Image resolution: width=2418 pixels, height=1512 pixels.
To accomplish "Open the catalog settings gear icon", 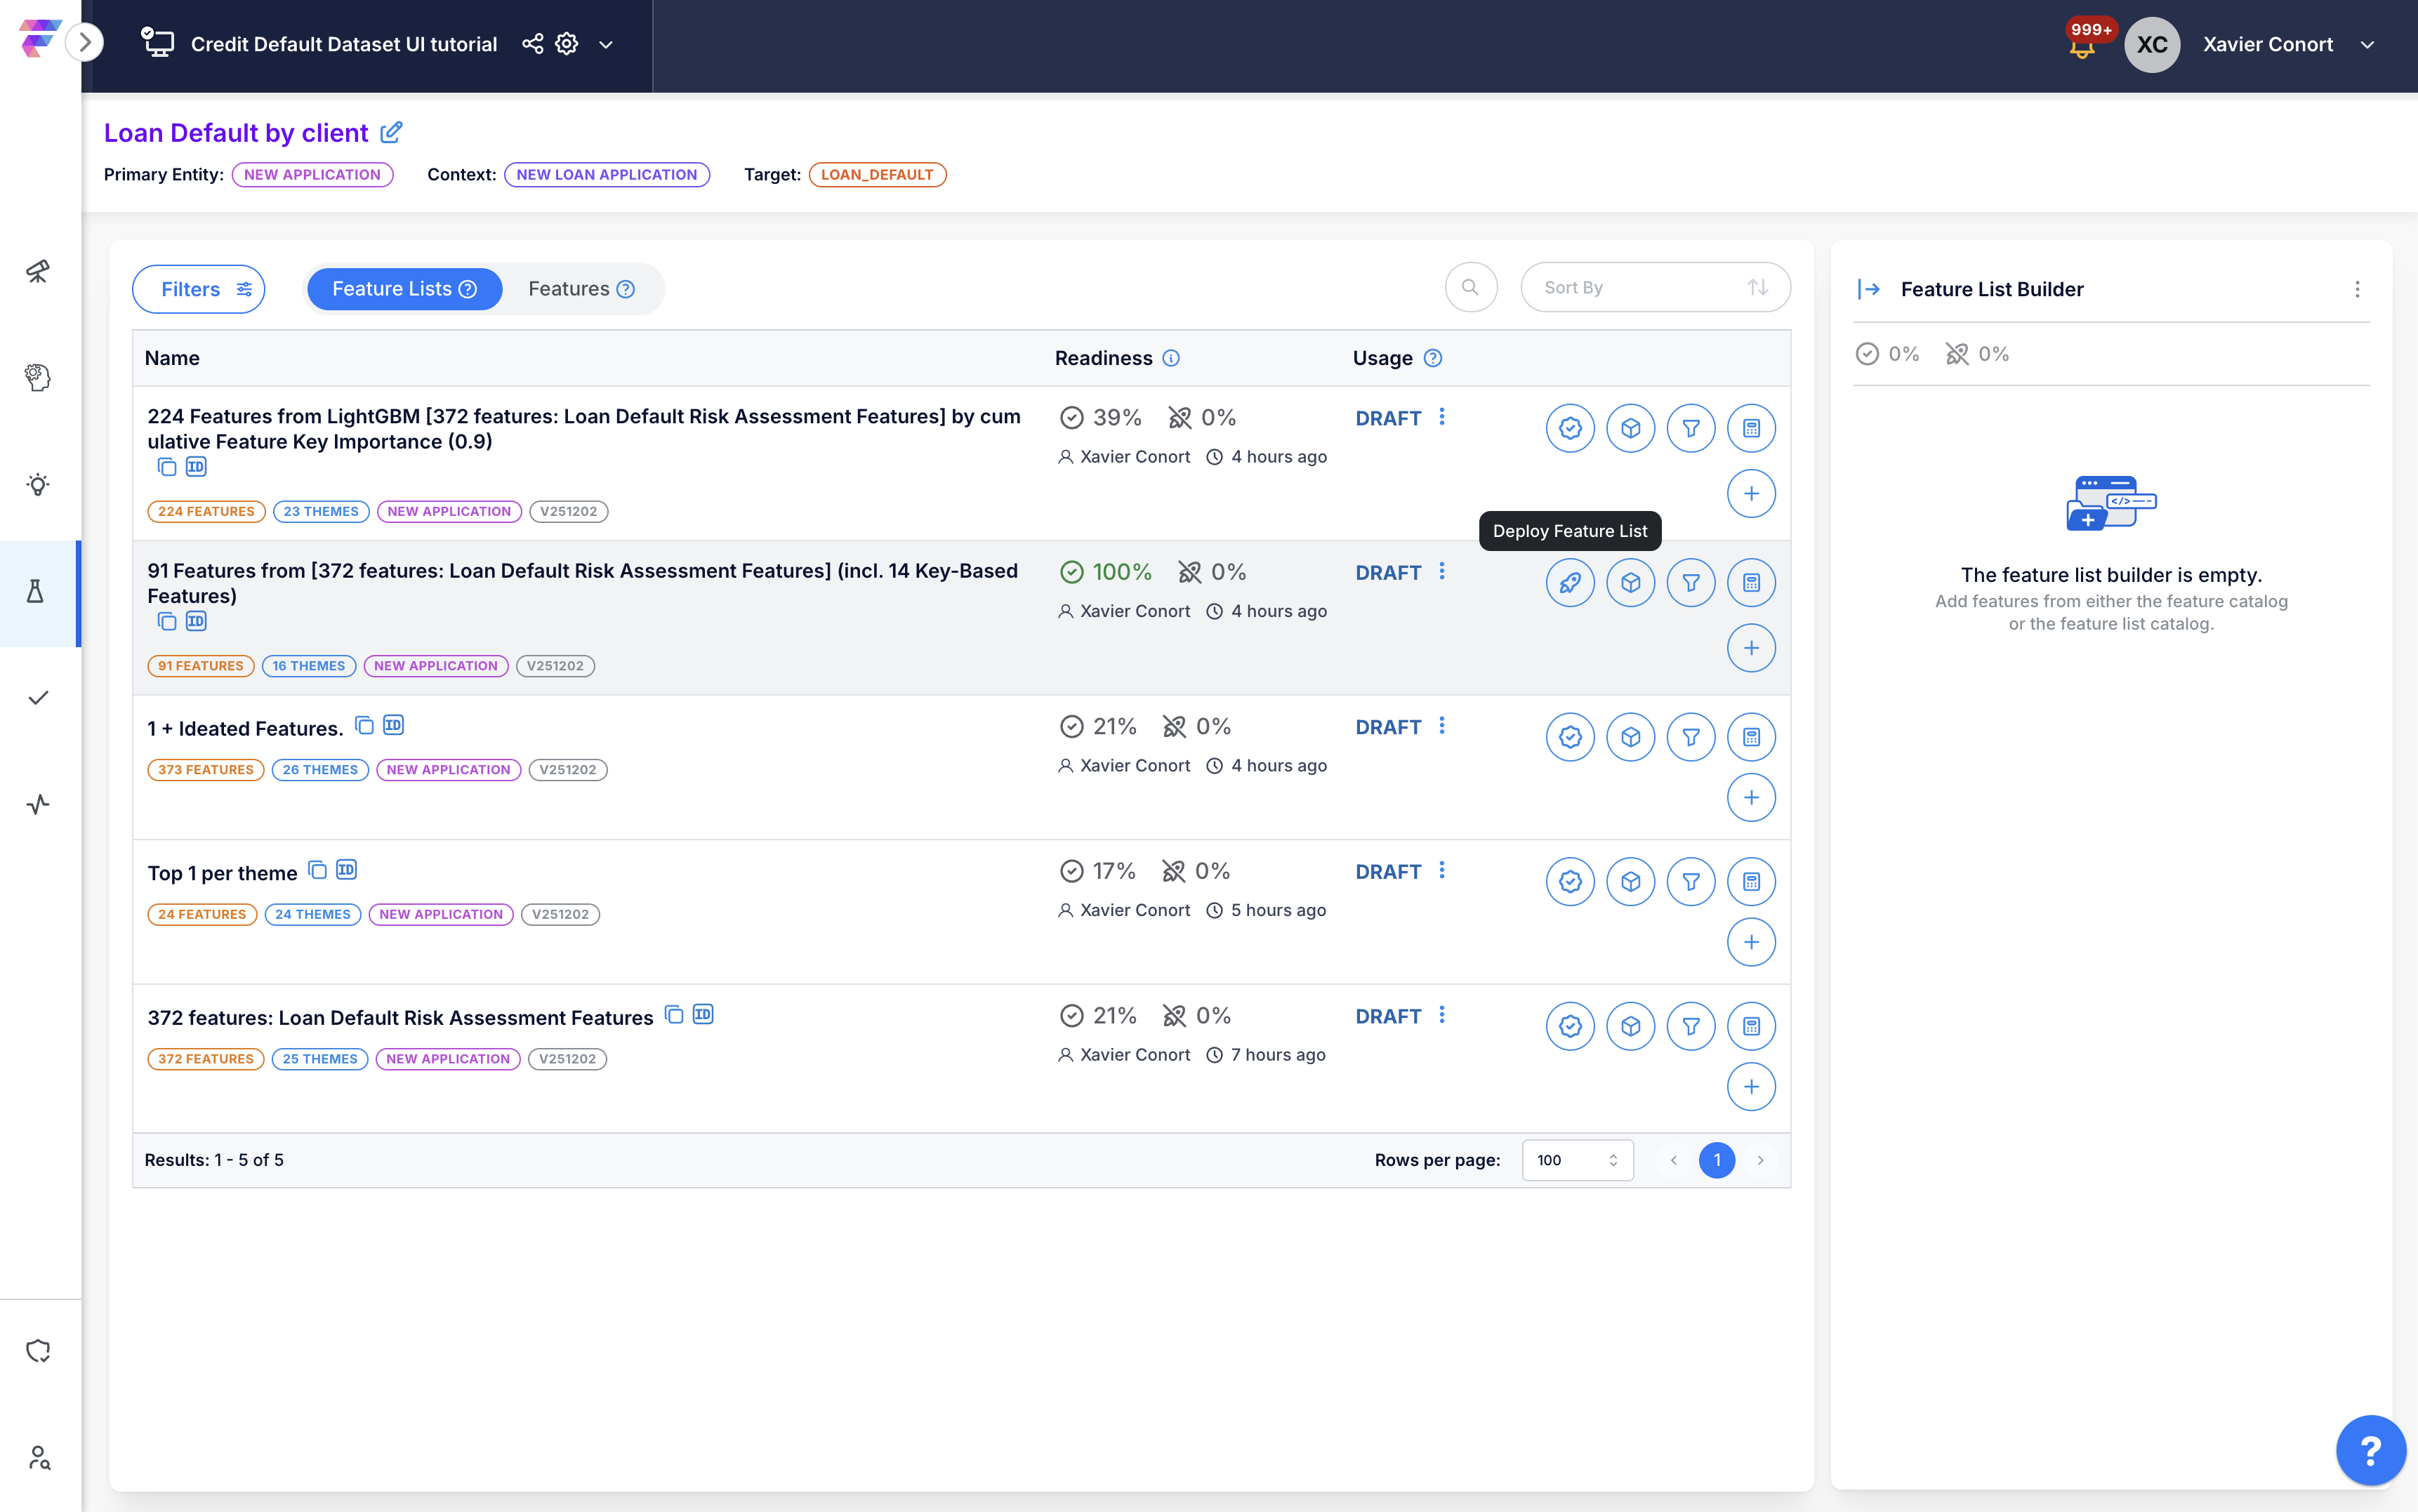I will pyautogui.click(x=567, y=44).
